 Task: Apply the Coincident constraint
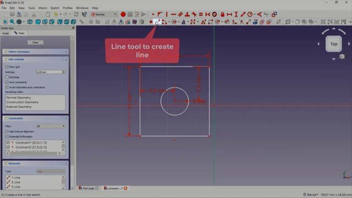pos(153,14)
